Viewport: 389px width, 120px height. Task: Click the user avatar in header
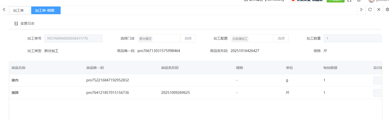pos(372,1)
